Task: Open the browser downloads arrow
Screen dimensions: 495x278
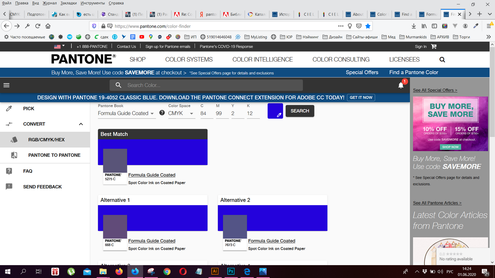Action: [x=414, y=26]
